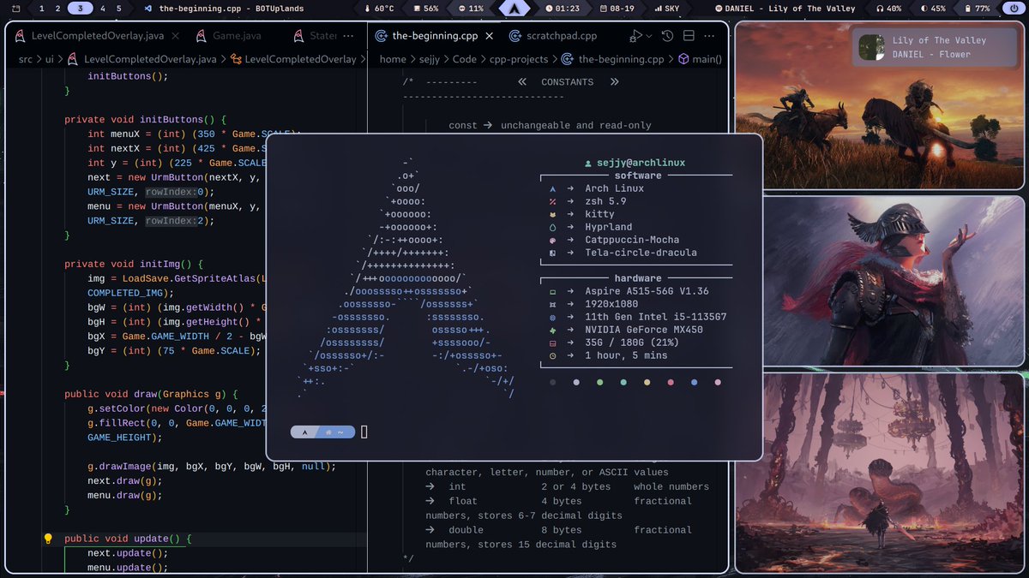Click the split editor icon
Viewport: 1029px width, 578px height.
pos(688,36)
